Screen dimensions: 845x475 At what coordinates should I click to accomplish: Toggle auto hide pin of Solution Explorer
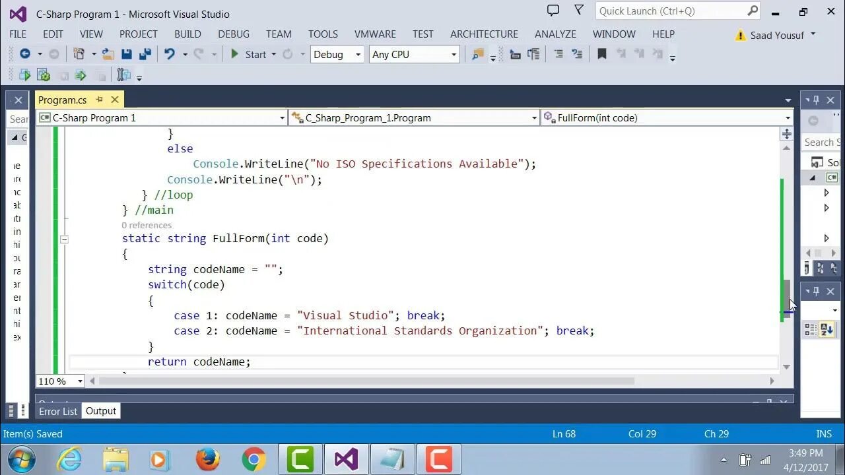point(817,100)
